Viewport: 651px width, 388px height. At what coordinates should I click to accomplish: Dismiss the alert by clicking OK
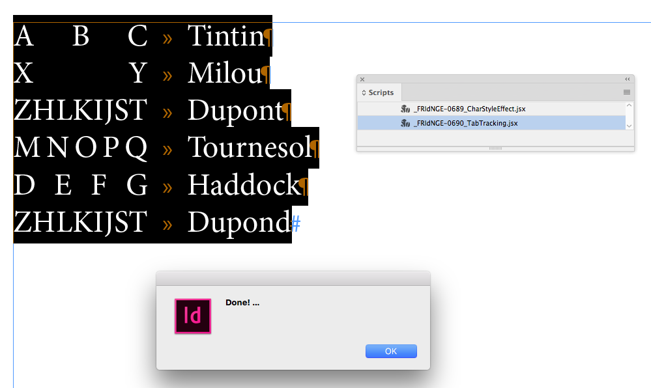(390, 351)
